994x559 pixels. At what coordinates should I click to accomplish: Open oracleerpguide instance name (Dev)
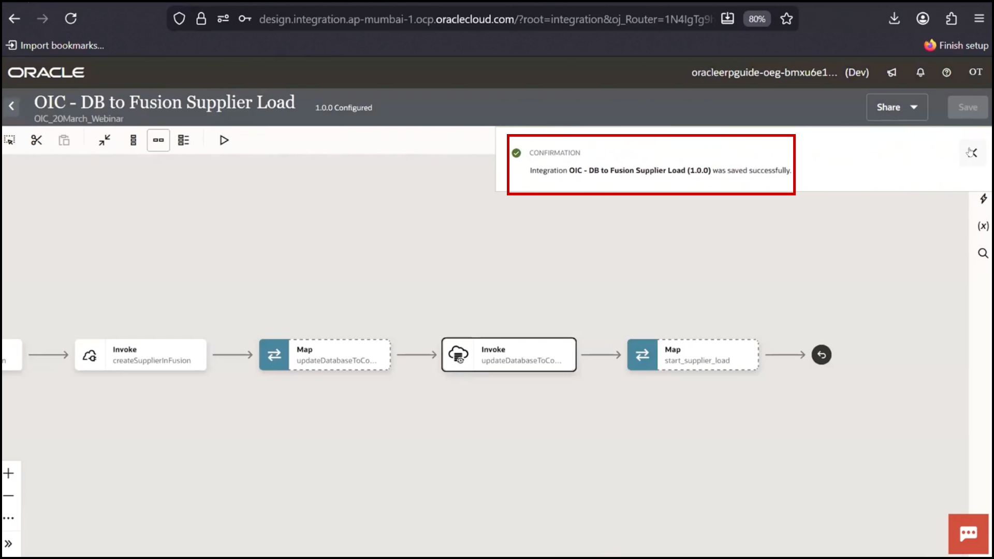[x=780, y=72]
